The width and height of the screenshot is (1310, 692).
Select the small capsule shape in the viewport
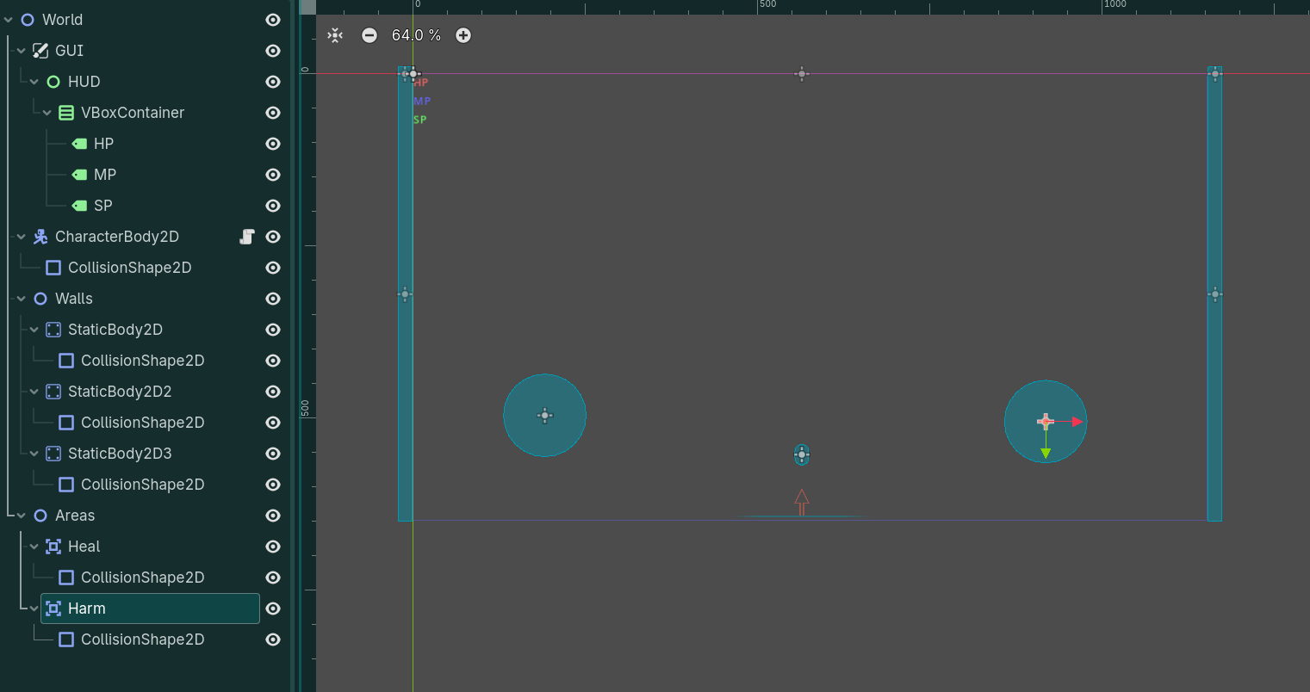point(802,454)
